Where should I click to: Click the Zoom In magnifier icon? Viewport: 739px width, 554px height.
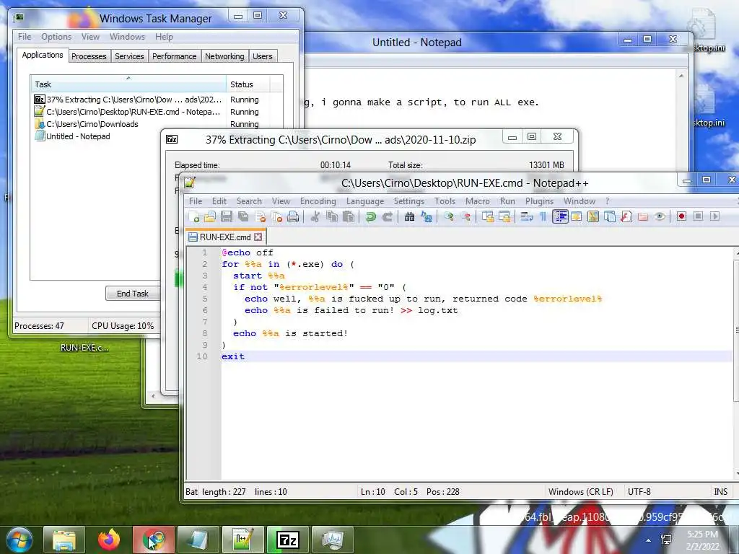449,216
